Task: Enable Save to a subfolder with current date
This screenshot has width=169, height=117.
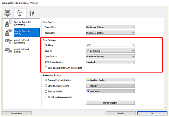Action: pyautogui.click(x=46, y=68)
